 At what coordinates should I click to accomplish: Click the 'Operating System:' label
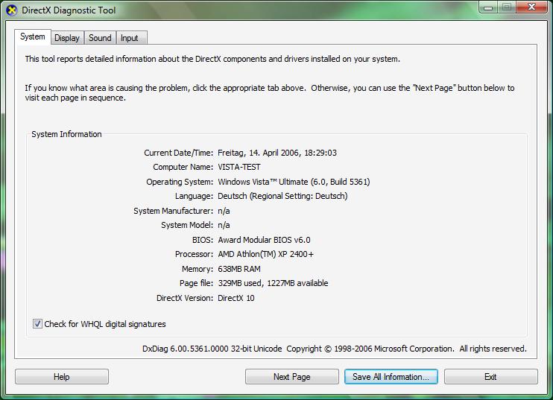click(180, 182)
